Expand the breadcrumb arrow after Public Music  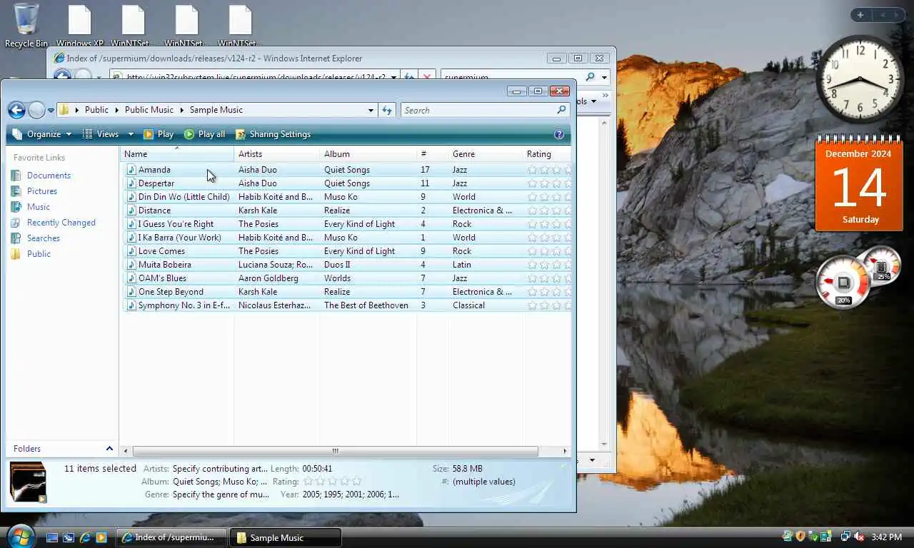pyautogui.click(x=182, y=110)
